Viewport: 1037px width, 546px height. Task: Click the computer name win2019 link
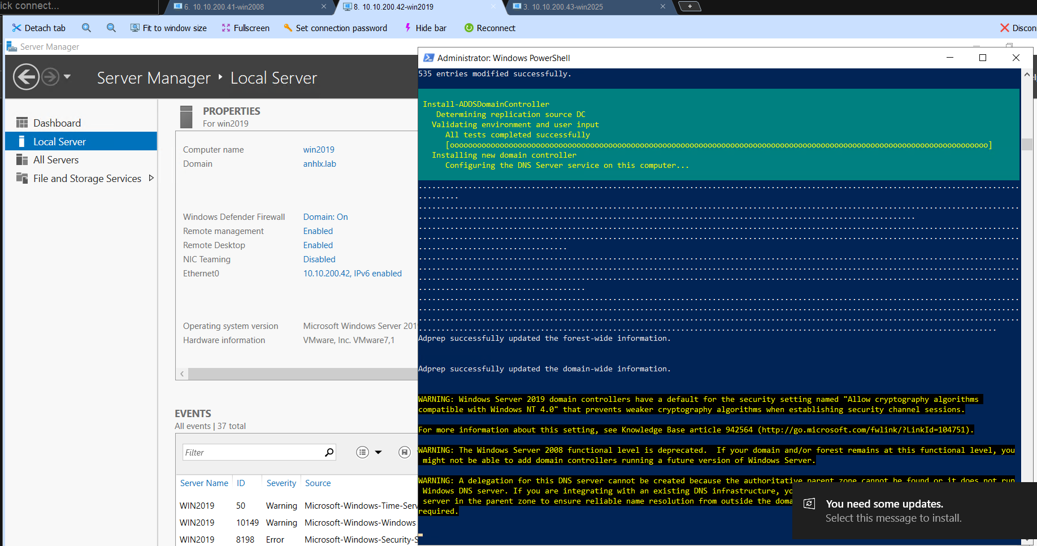[x=319, y=150]
